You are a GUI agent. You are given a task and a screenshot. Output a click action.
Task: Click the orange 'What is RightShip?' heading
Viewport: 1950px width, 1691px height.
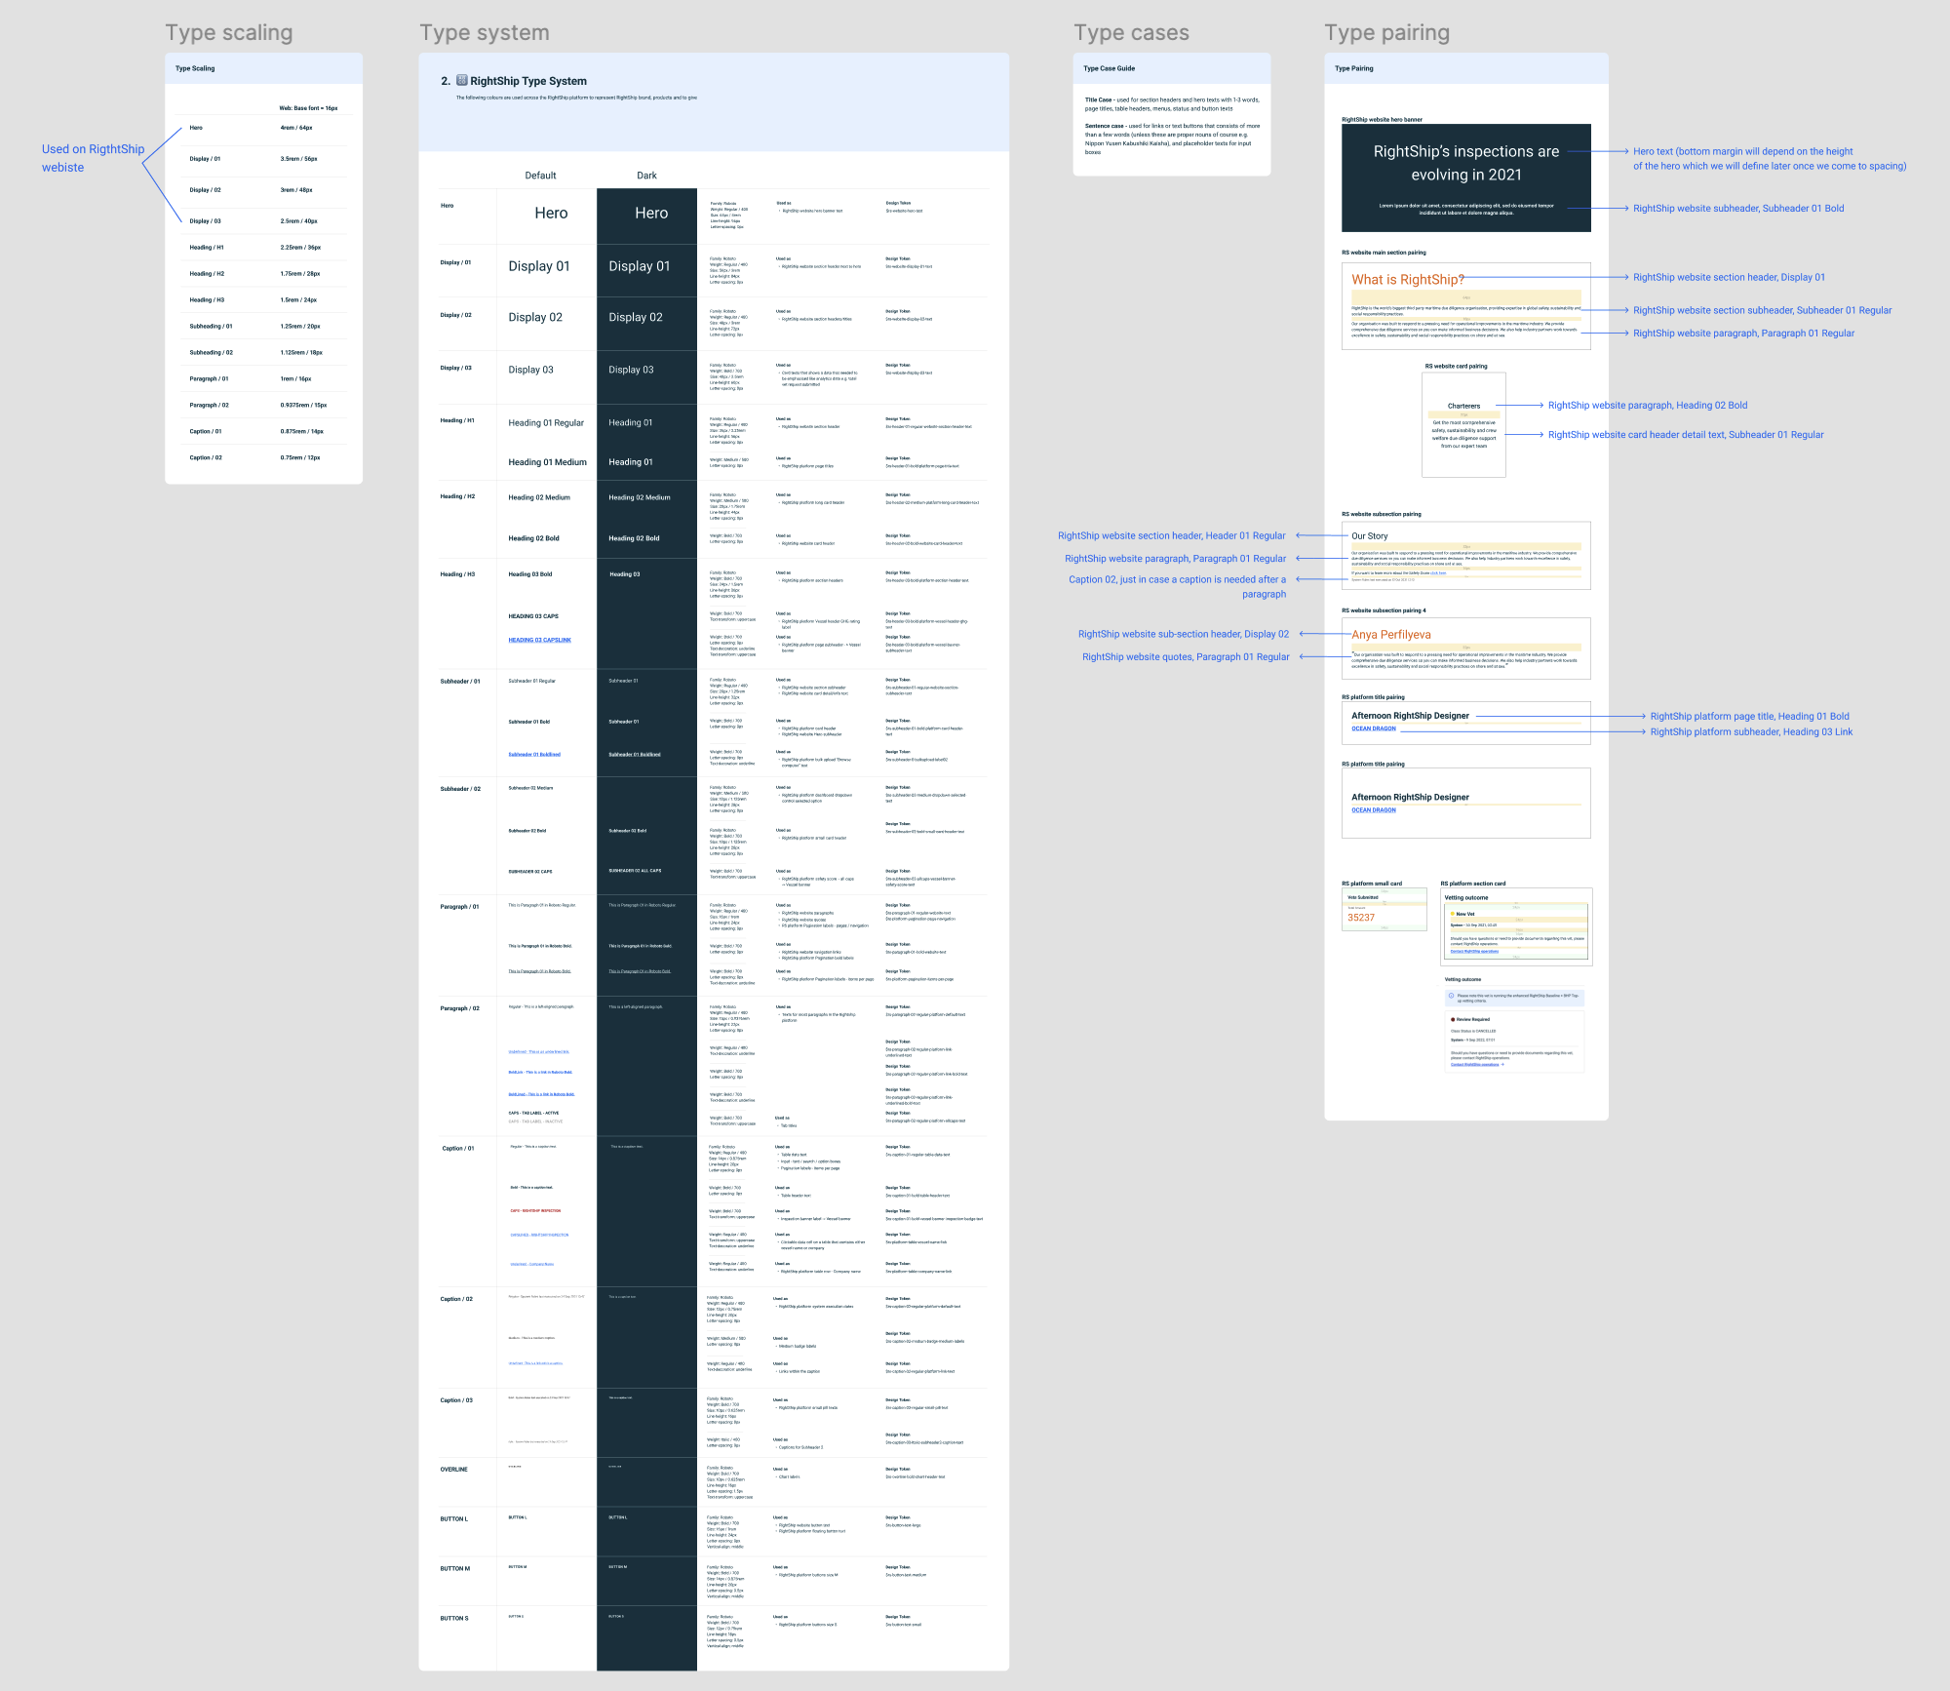coord(1407,280)
